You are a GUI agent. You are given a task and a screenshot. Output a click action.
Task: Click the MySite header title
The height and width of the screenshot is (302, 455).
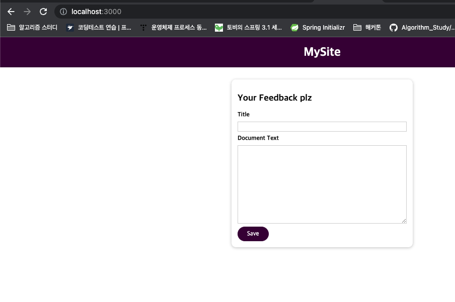(x=322, y=52)
